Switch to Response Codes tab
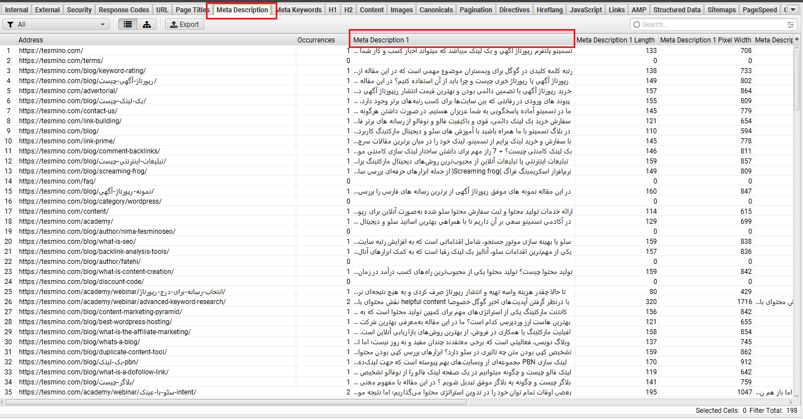 coord(124,9)
